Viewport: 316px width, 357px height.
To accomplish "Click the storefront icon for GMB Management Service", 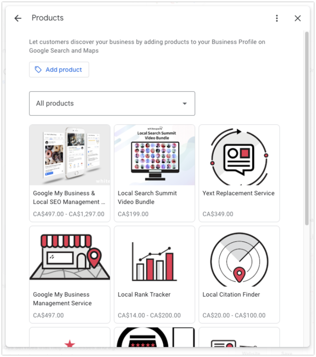I will (70, 257).
